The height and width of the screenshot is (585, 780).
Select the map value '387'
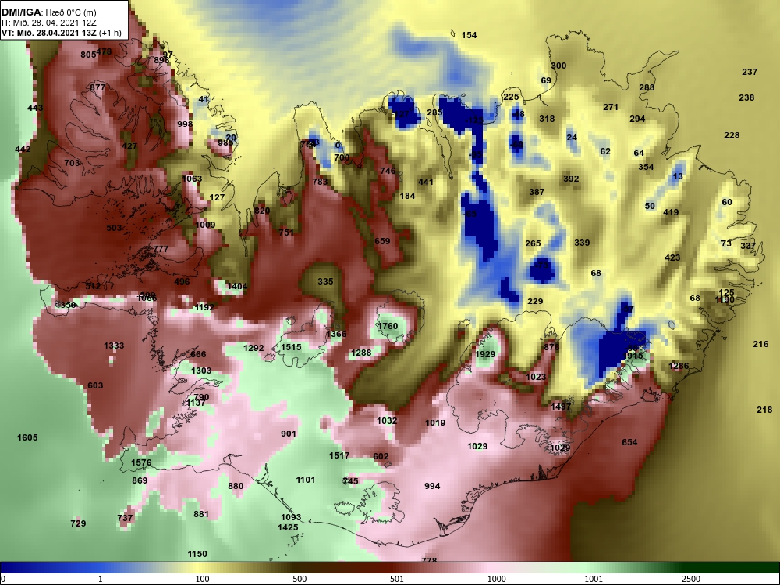coord(537,192)
